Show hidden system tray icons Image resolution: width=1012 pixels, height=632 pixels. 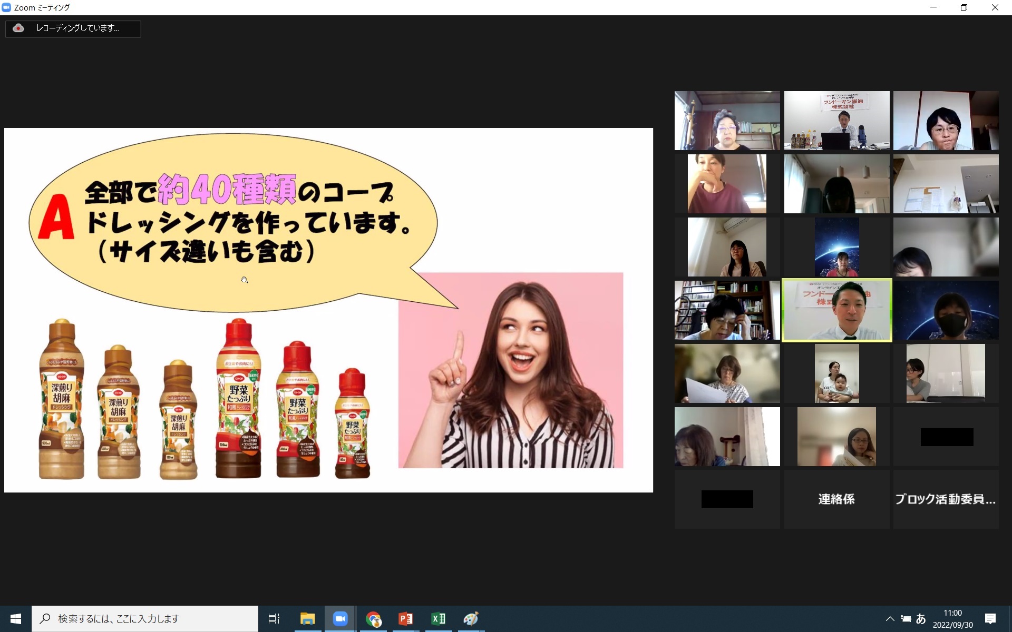tap(890, 619)
